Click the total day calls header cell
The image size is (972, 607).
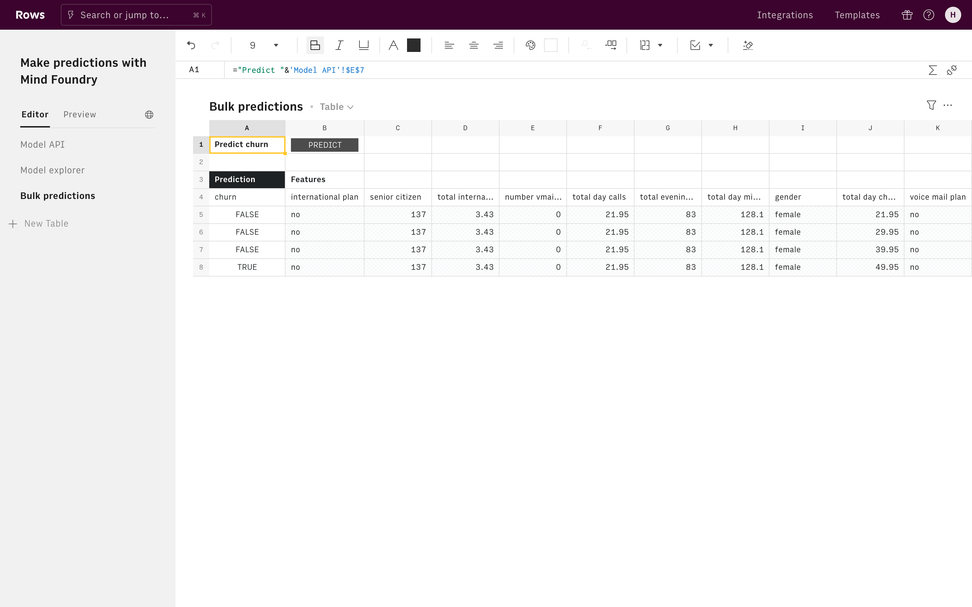click(600, 197)
